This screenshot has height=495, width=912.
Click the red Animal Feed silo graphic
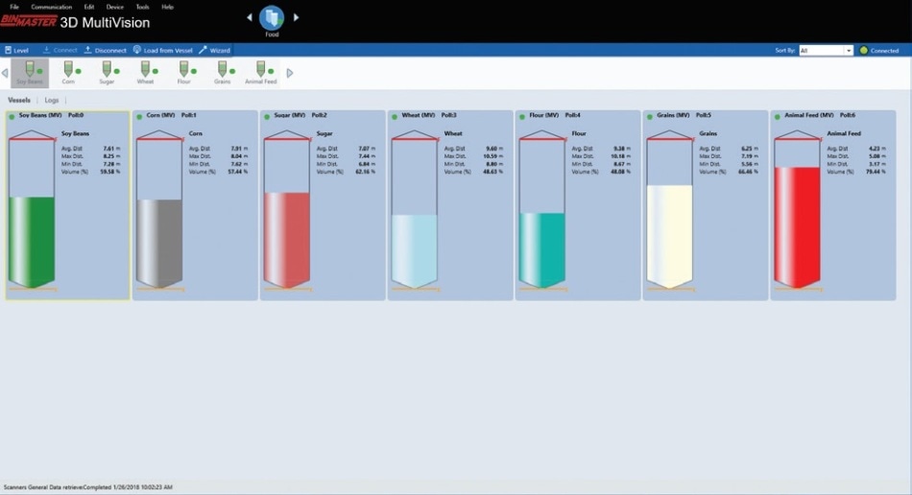coord(797,210)
